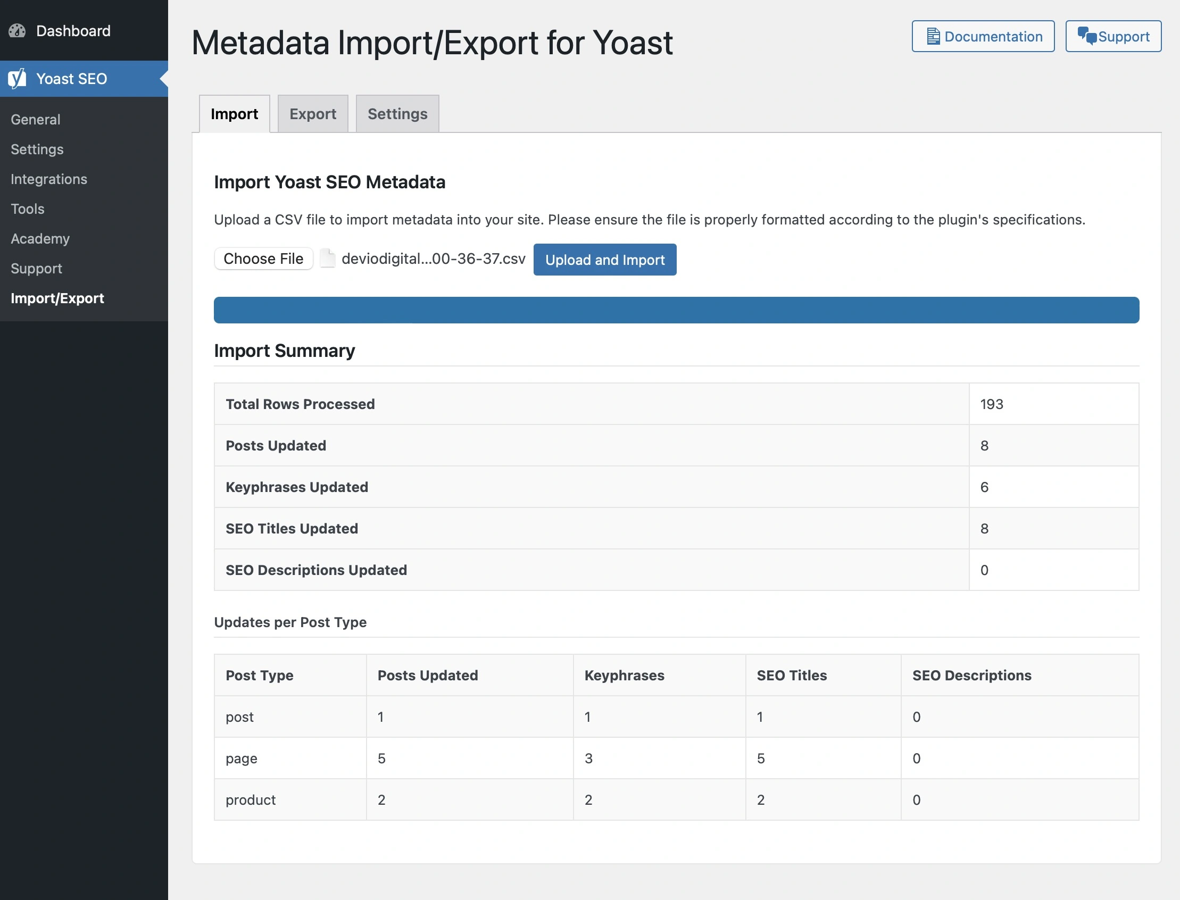Image resolution: width=1180 pixels, height=900 pixels.
Task: Click the Import Summary heading
Action: click(285, 351)
